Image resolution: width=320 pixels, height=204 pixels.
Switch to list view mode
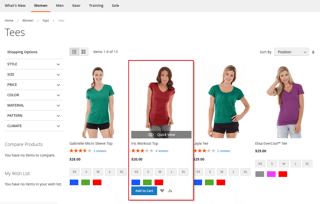(x=84, y=52)
